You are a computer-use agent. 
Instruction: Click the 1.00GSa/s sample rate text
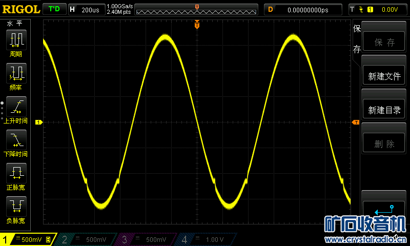click(x=120, y=6)
